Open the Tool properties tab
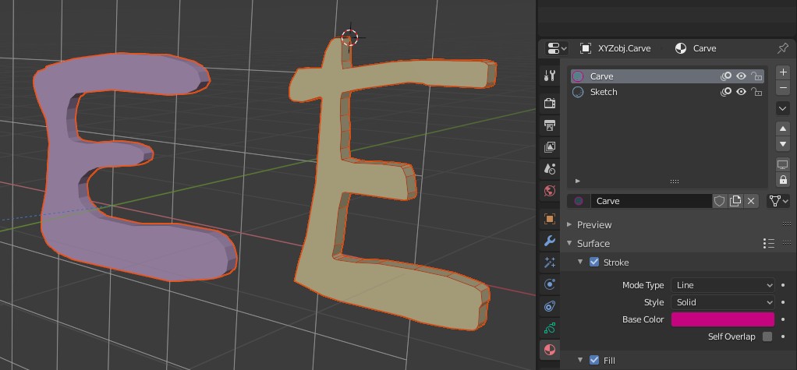This screenshot has height=370, width=797. (550, 76)
